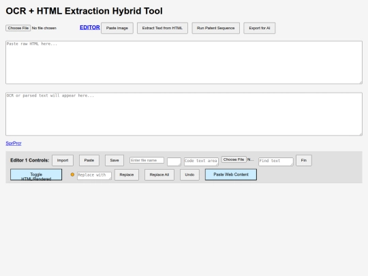Focus the OCR parsed text output area
Viewport: 368px width, 276px height.
coord(184,114)
